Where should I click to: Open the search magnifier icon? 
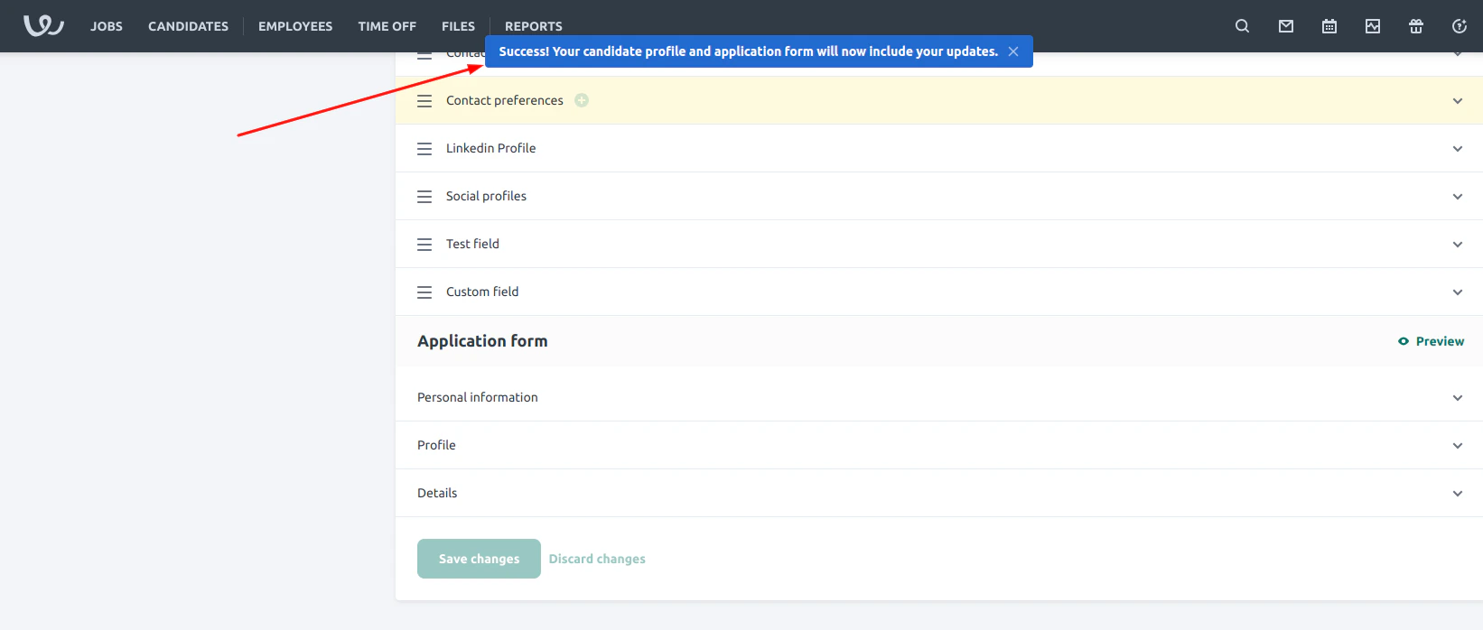coord(1243,26)
